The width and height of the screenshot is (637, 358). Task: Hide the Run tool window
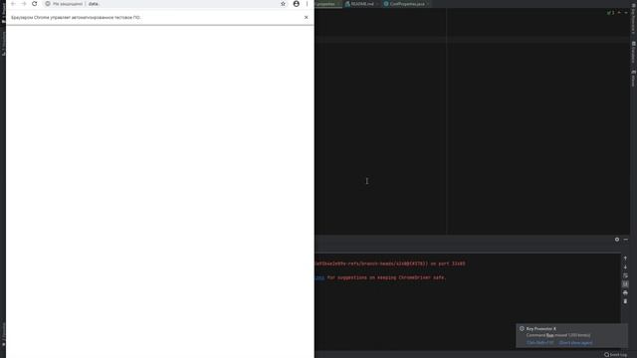pos(626,240)
